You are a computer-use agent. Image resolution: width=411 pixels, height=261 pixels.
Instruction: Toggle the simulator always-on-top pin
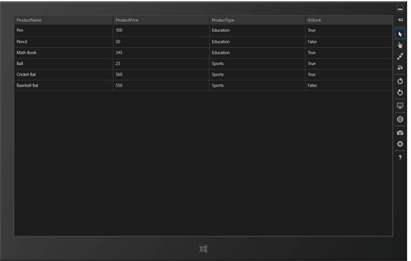tap(400, 20)
